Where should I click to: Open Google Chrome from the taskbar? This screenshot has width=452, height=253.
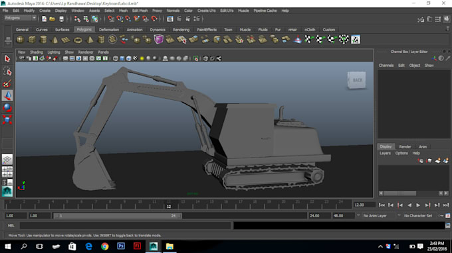pyautogui.click(x=105, y=246)
